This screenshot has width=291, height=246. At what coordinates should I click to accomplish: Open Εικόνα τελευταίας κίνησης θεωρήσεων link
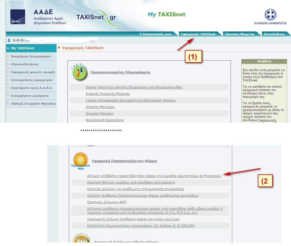(x=134, y=87)
